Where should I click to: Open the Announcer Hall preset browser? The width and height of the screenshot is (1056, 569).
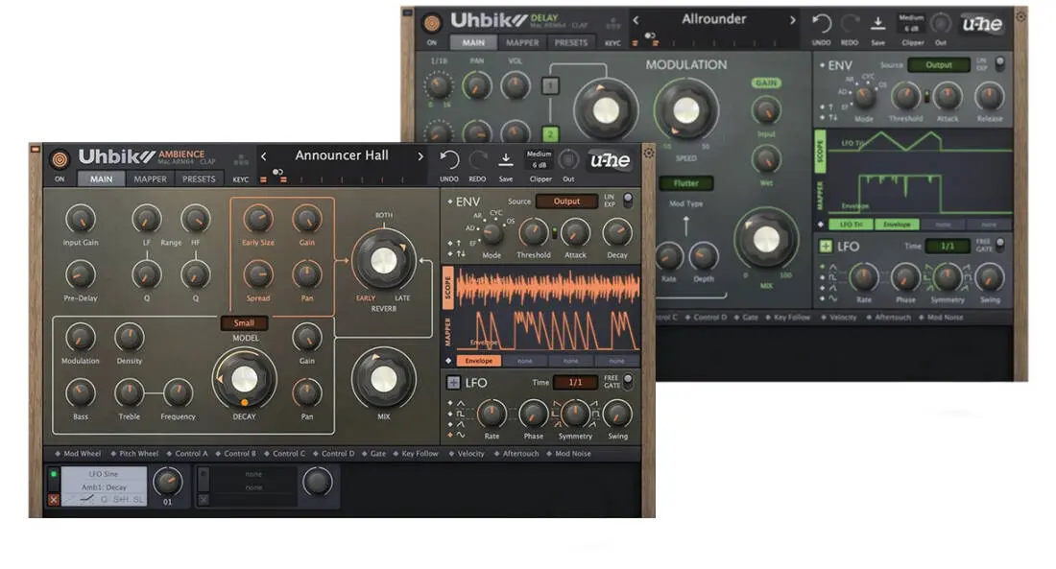[342, 155]
